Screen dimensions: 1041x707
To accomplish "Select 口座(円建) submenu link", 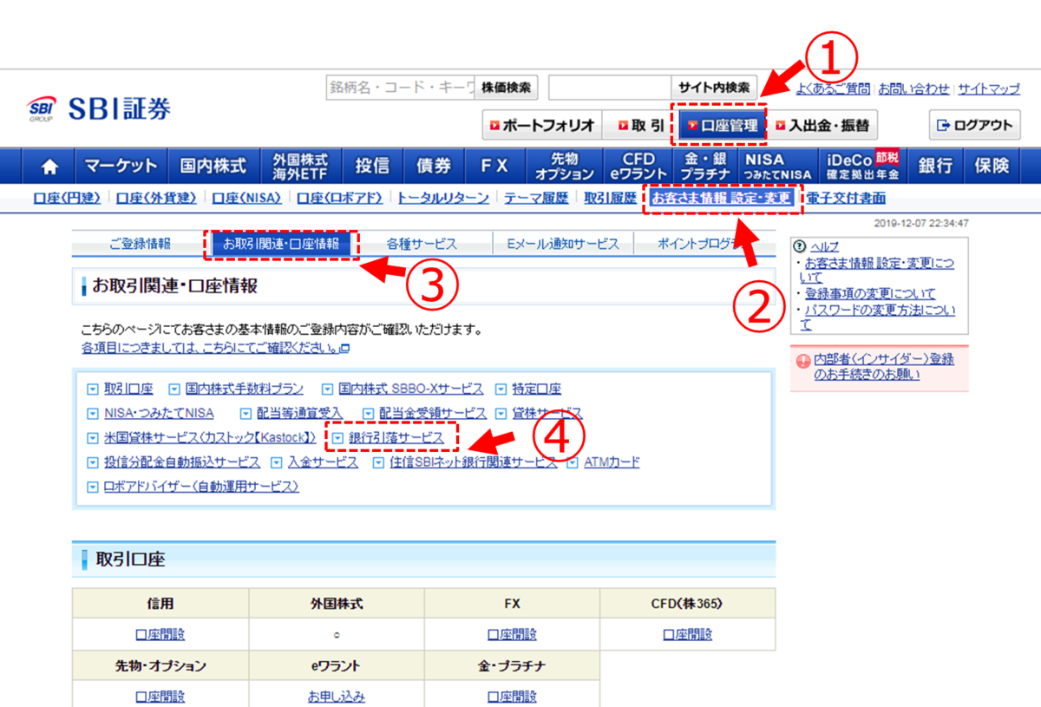I will click(x=67, y=198).
